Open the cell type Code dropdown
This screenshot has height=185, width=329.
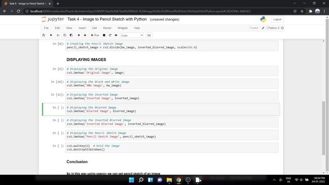132,35
